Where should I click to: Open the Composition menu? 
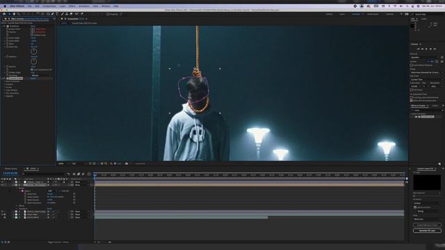click(x=49, y=6)
